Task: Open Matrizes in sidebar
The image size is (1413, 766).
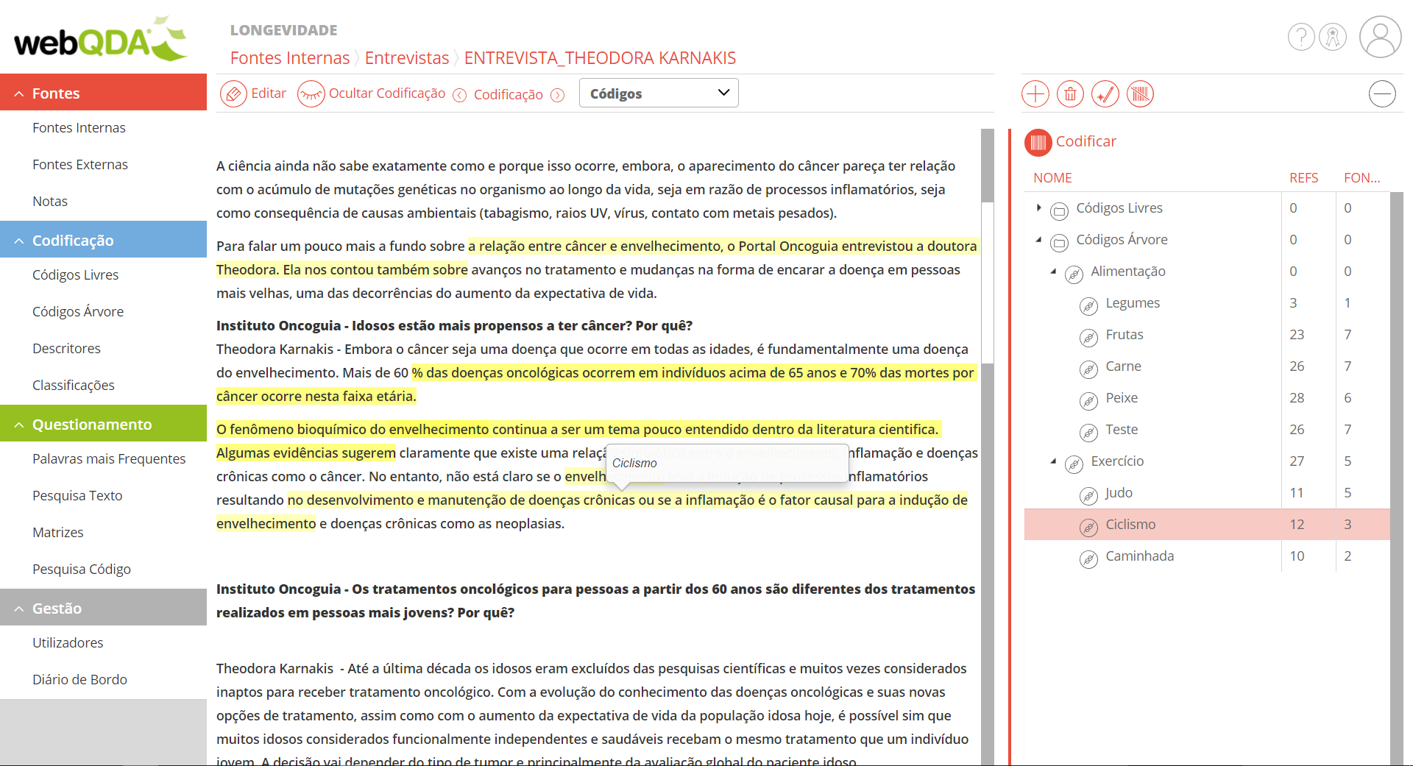Action: click(58, 533)
